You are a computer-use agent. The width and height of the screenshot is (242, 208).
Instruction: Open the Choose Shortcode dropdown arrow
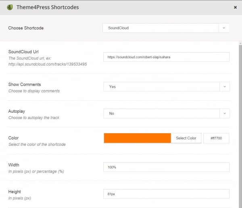pyautogui.click(x=224, y=28)
